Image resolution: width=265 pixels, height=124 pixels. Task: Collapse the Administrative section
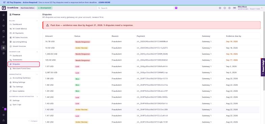click(x=37, y=74)
